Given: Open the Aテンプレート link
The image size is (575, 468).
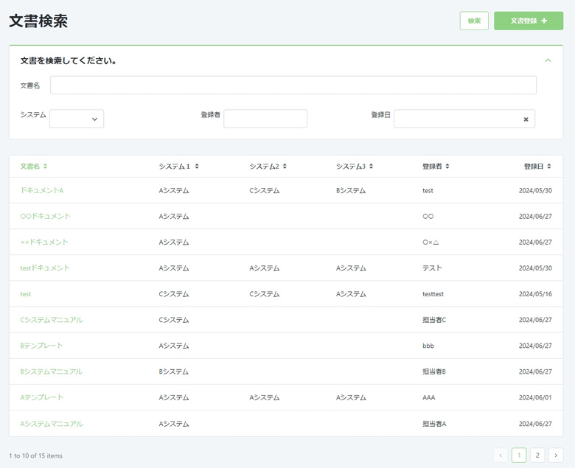Looking at the screenshot, I should [x=42, y=397].
